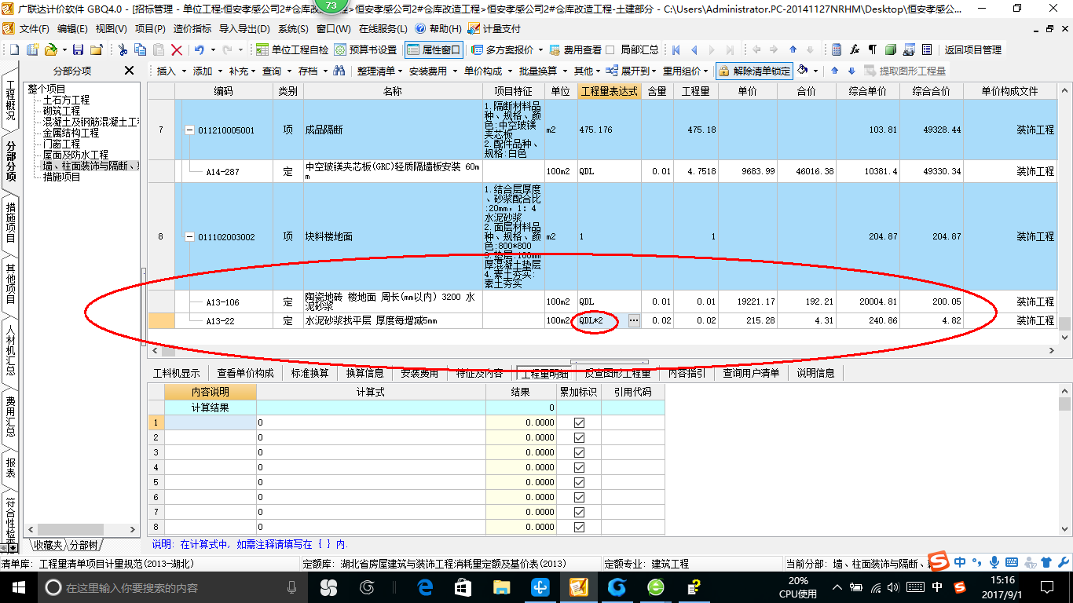Toggle 累加标识 checkbox in row 3
This screenshot has width=1073, height=603.
coord(580,452)
